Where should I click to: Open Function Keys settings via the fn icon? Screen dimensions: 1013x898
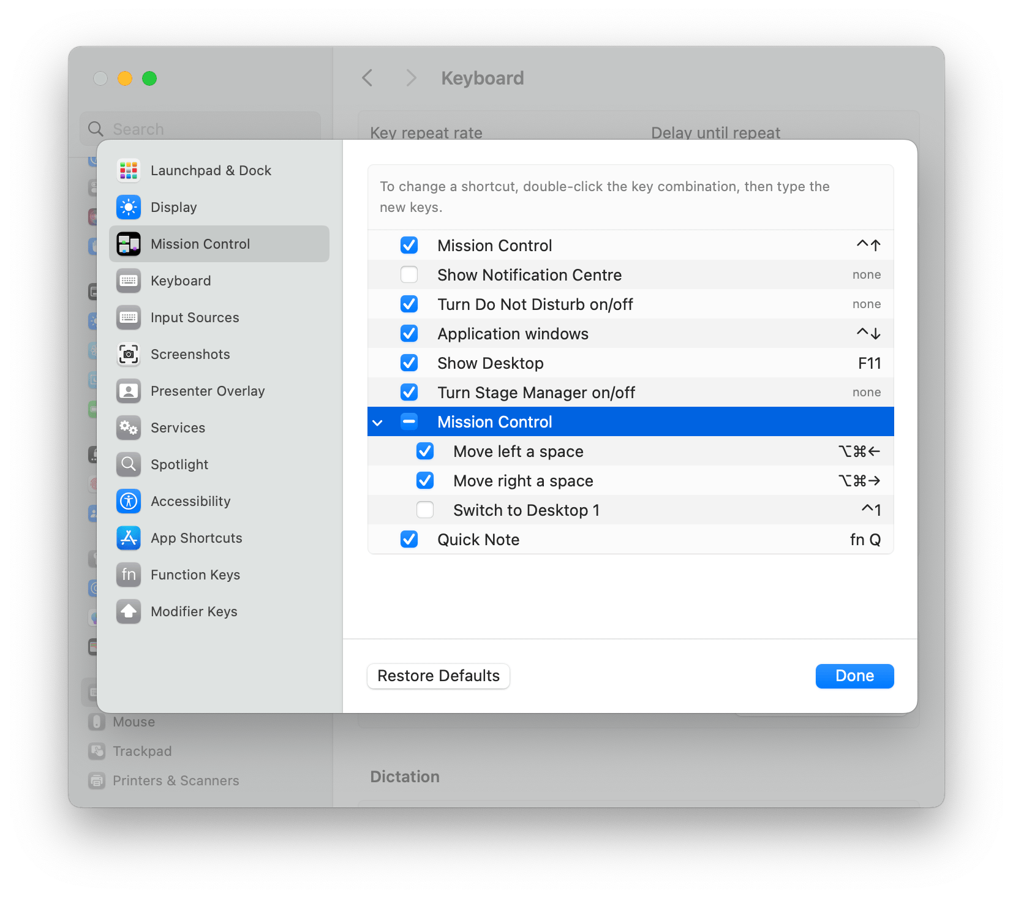click(x=129, y=575)
